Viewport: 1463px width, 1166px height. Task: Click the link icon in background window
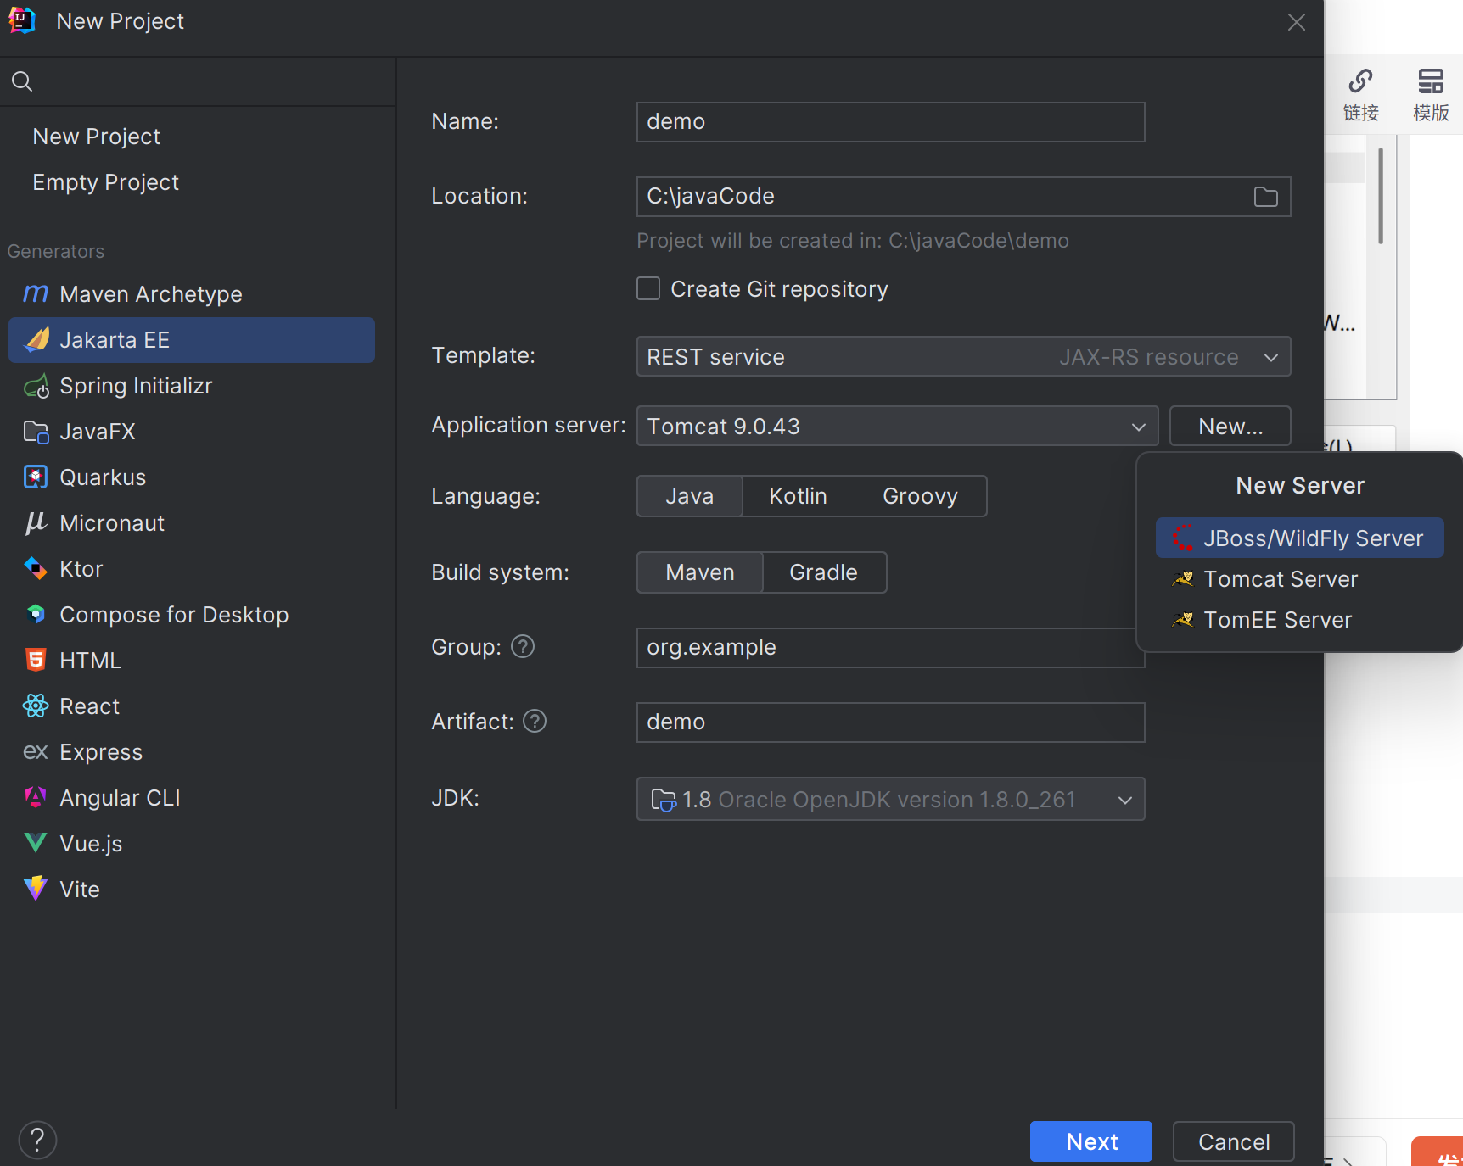(1361, 81)
